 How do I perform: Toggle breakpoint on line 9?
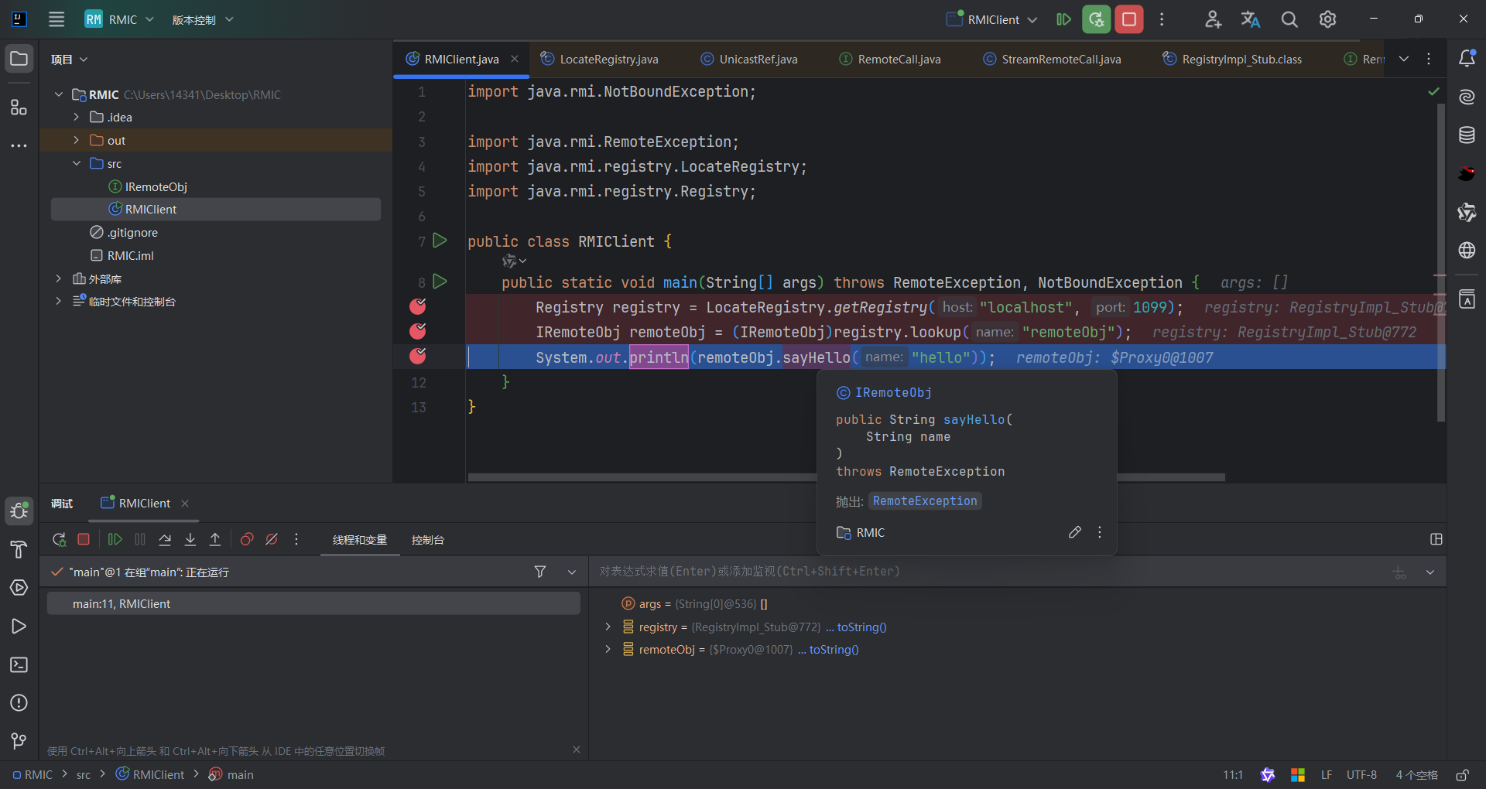pos(418,307)
